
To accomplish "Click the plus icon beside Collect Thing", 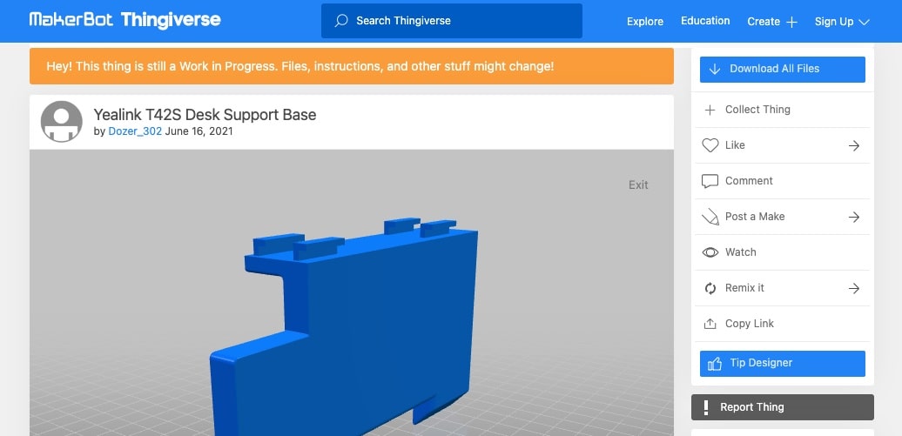I will [x=710, y=110].
